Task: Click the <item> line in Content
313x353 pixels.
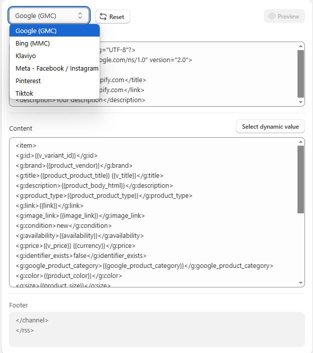Action: tap(26, 145)
